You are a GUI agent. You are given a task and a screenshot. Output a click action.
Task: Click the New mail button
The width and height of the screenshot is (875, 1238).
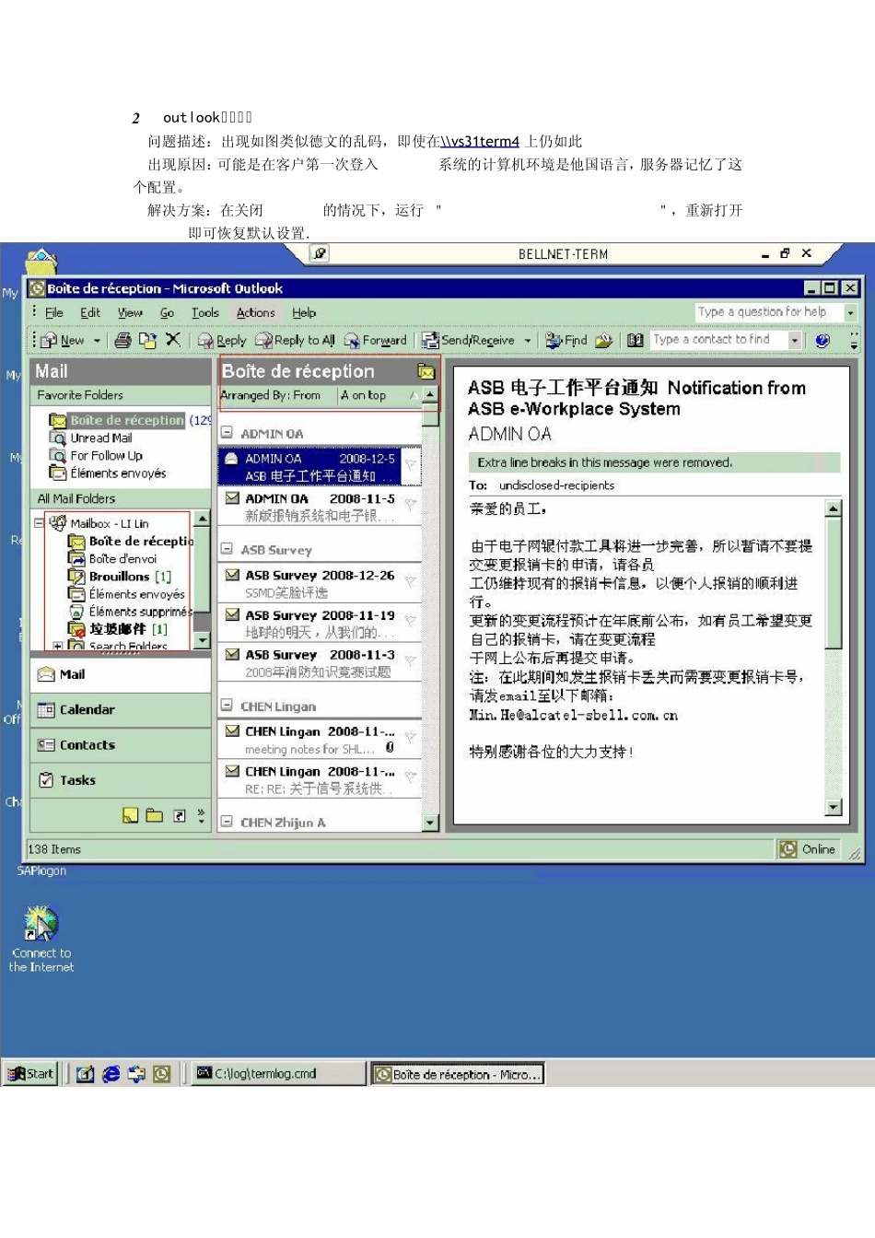coord(63,340)
